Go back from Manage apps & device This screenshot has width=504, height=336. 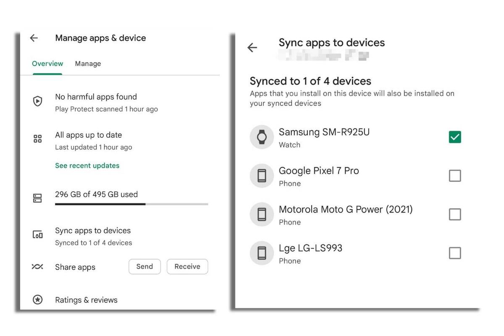coord(34,38)
